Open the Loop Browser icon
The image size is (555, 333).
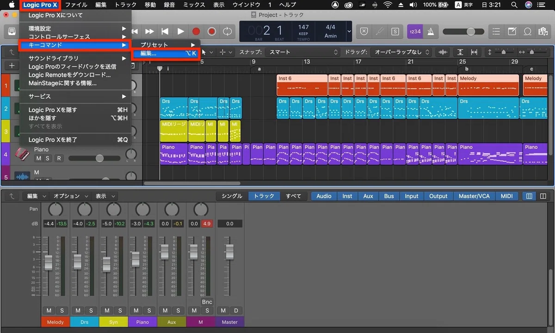[x=527, y=31]
